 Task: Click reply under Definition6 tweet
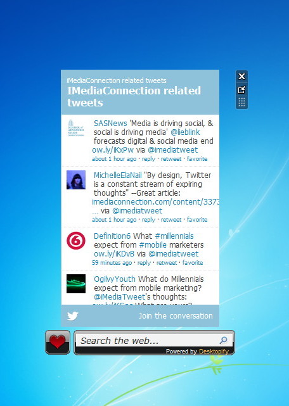[x=144, y=263]
